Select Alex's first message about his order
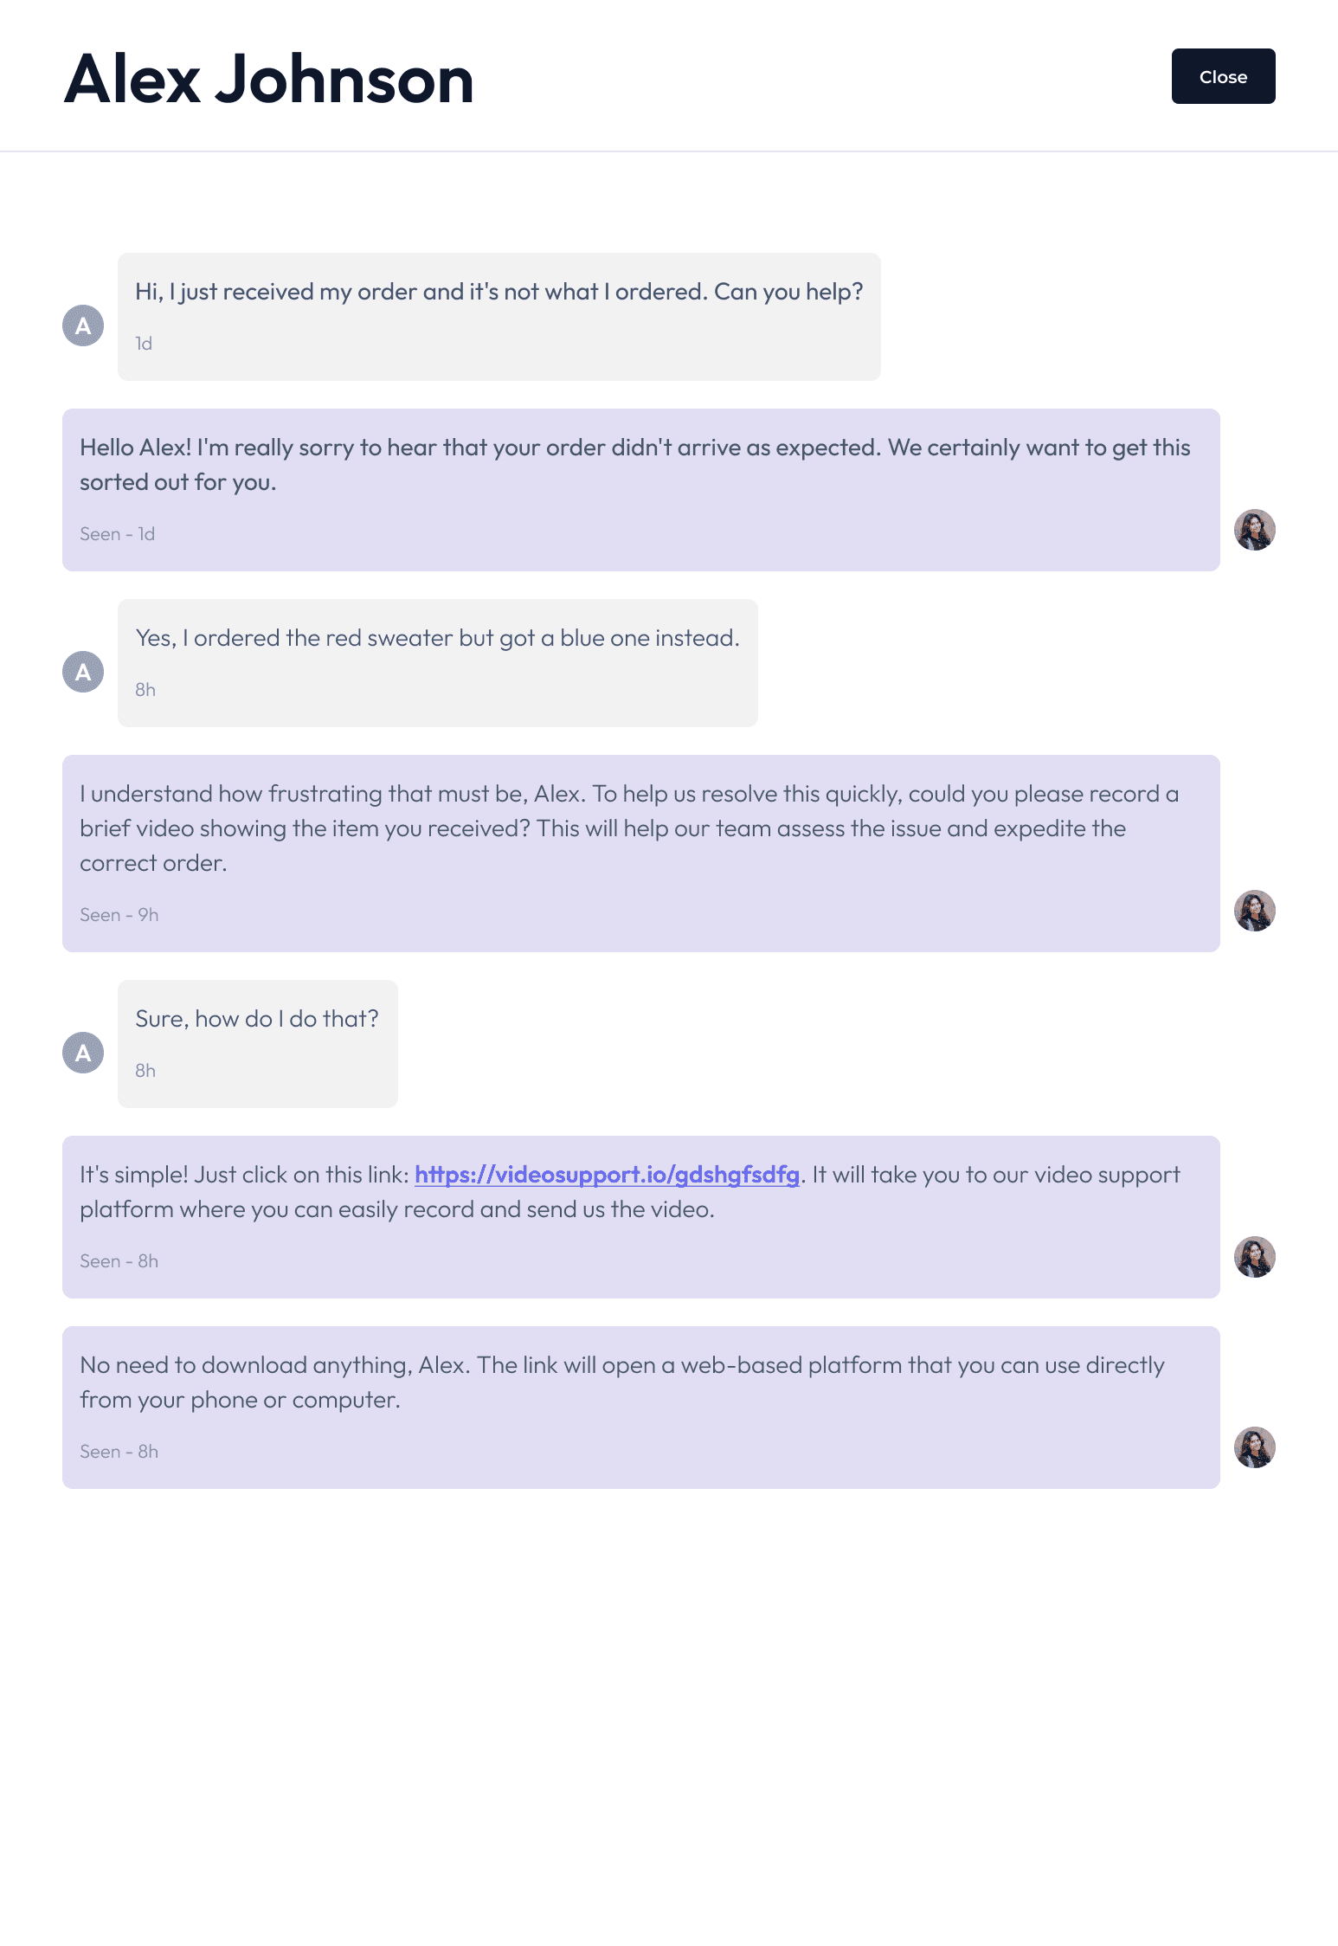Screen dimensions: 1338x1946 (x=499, y=315)
